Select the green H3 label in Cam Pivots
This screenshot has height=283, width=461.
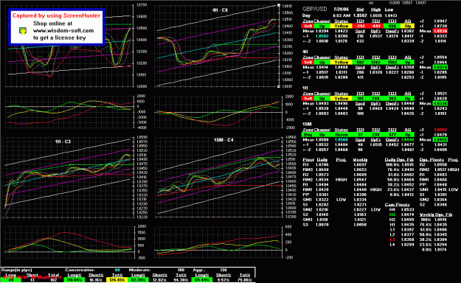(392, 214)
